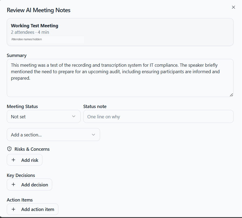The image size is (242, 218).
Task: Close the Review AI Meeting Notes dialog
Action: [x=233, y=7]
